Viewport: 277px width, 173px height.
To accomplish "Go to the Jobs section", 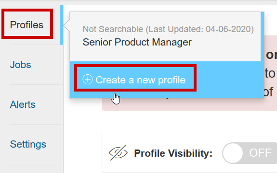I will 21,65.
